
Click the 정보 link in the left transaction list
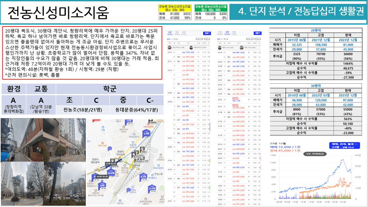pos(168,39)
